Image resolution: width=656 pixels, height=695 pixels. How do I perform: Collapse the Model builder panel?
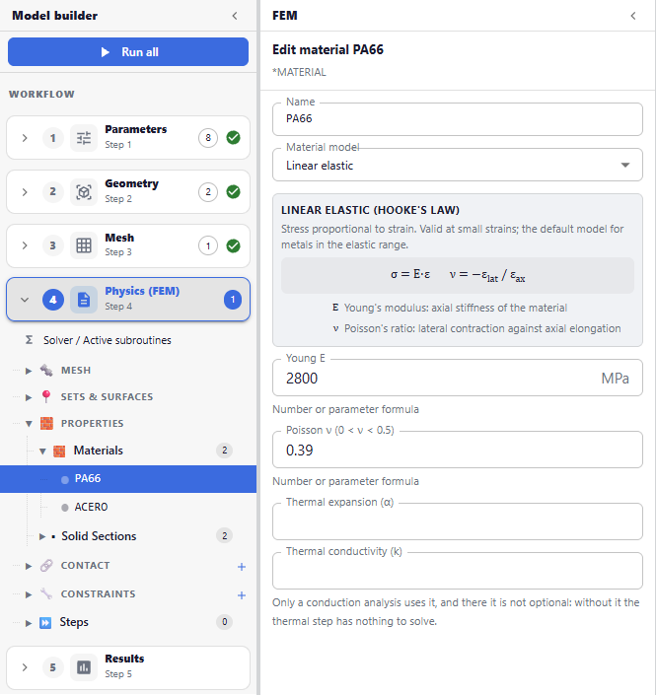[235, 16]
